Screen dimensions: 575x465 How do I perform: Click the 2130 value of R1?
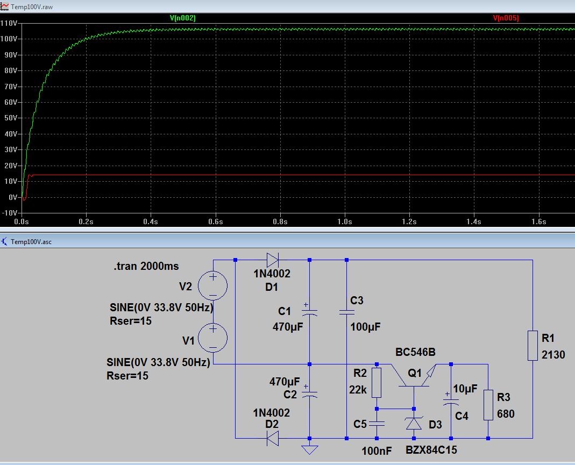click(x=553, y=355)
